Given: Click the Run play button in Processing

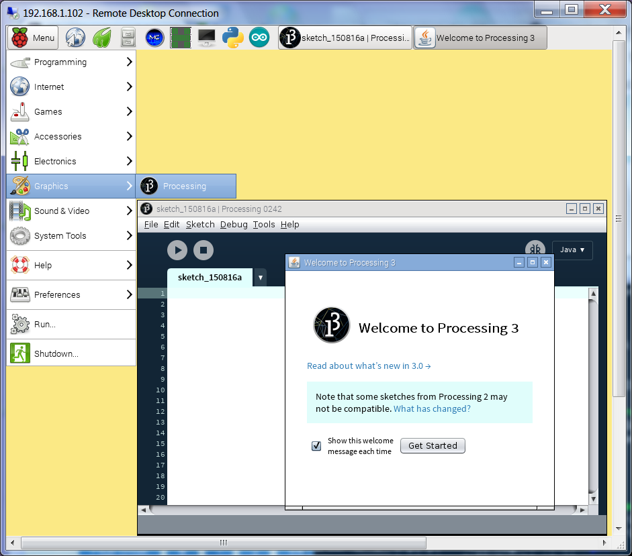Looking at the screenshot, I should click(x=177, y=250).
